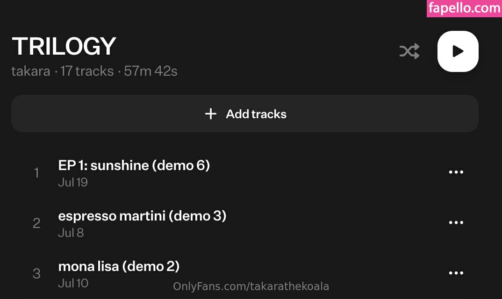
Task: Open the takara artist name
Action: pyautogui.click(x=30, y=71)
